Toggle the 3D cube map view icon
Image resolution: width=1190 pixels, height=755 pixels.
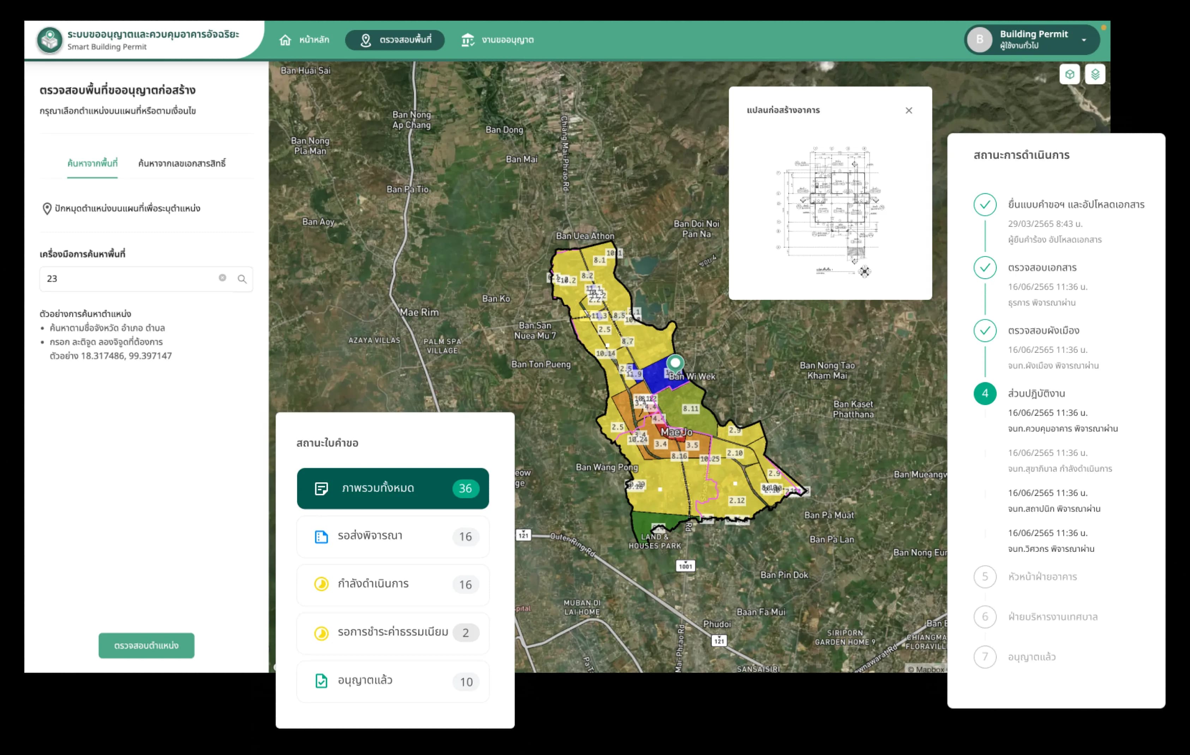coord(1069,74)
